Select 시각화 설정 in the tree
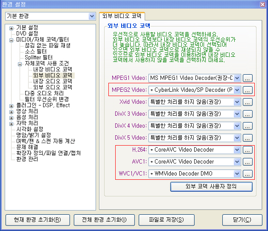 coord(30,129)
